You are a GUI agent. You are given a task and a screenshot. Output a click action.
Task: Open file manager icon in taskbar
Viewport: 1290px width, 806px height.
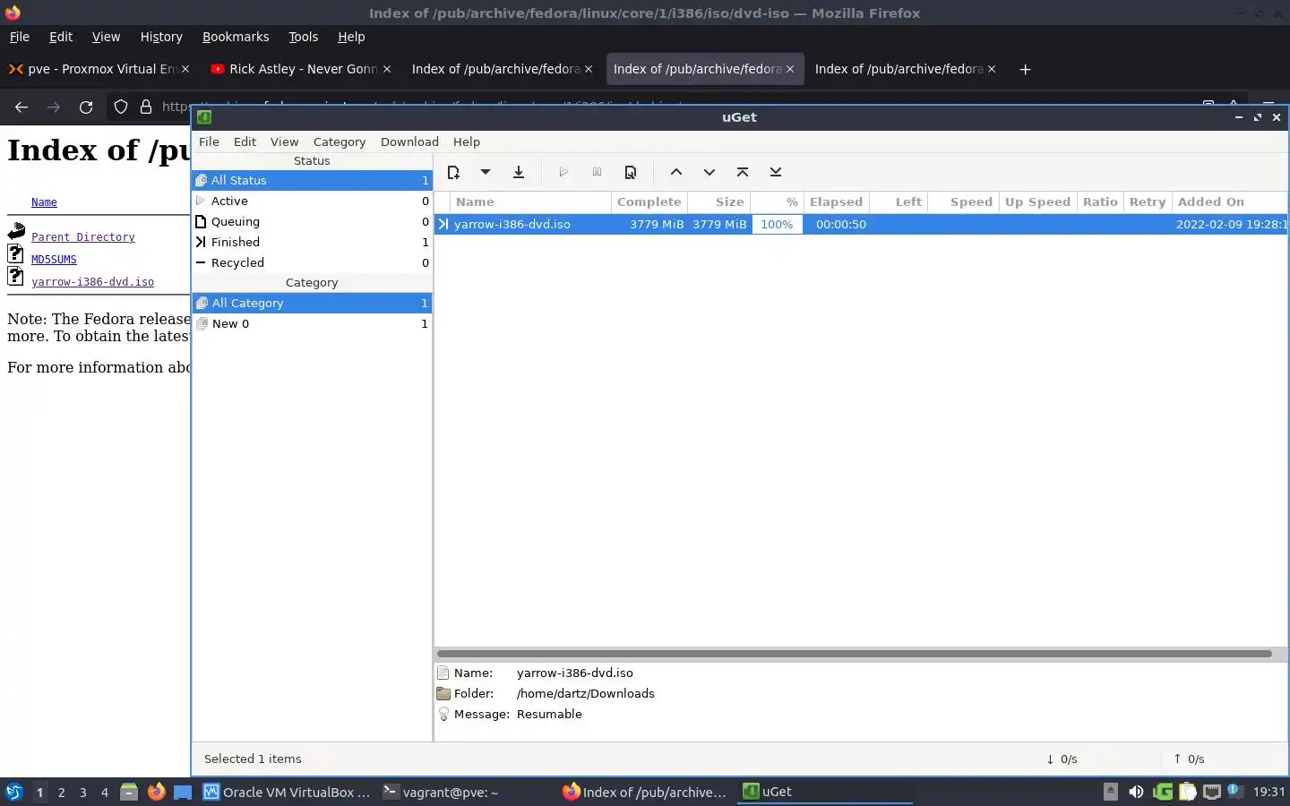129,792
